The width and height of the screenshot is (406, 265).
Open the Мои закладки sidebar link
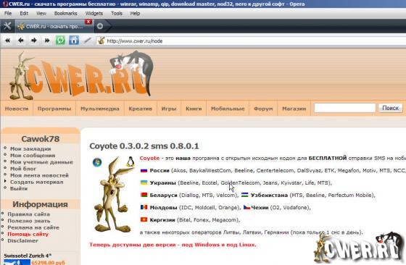30,148
